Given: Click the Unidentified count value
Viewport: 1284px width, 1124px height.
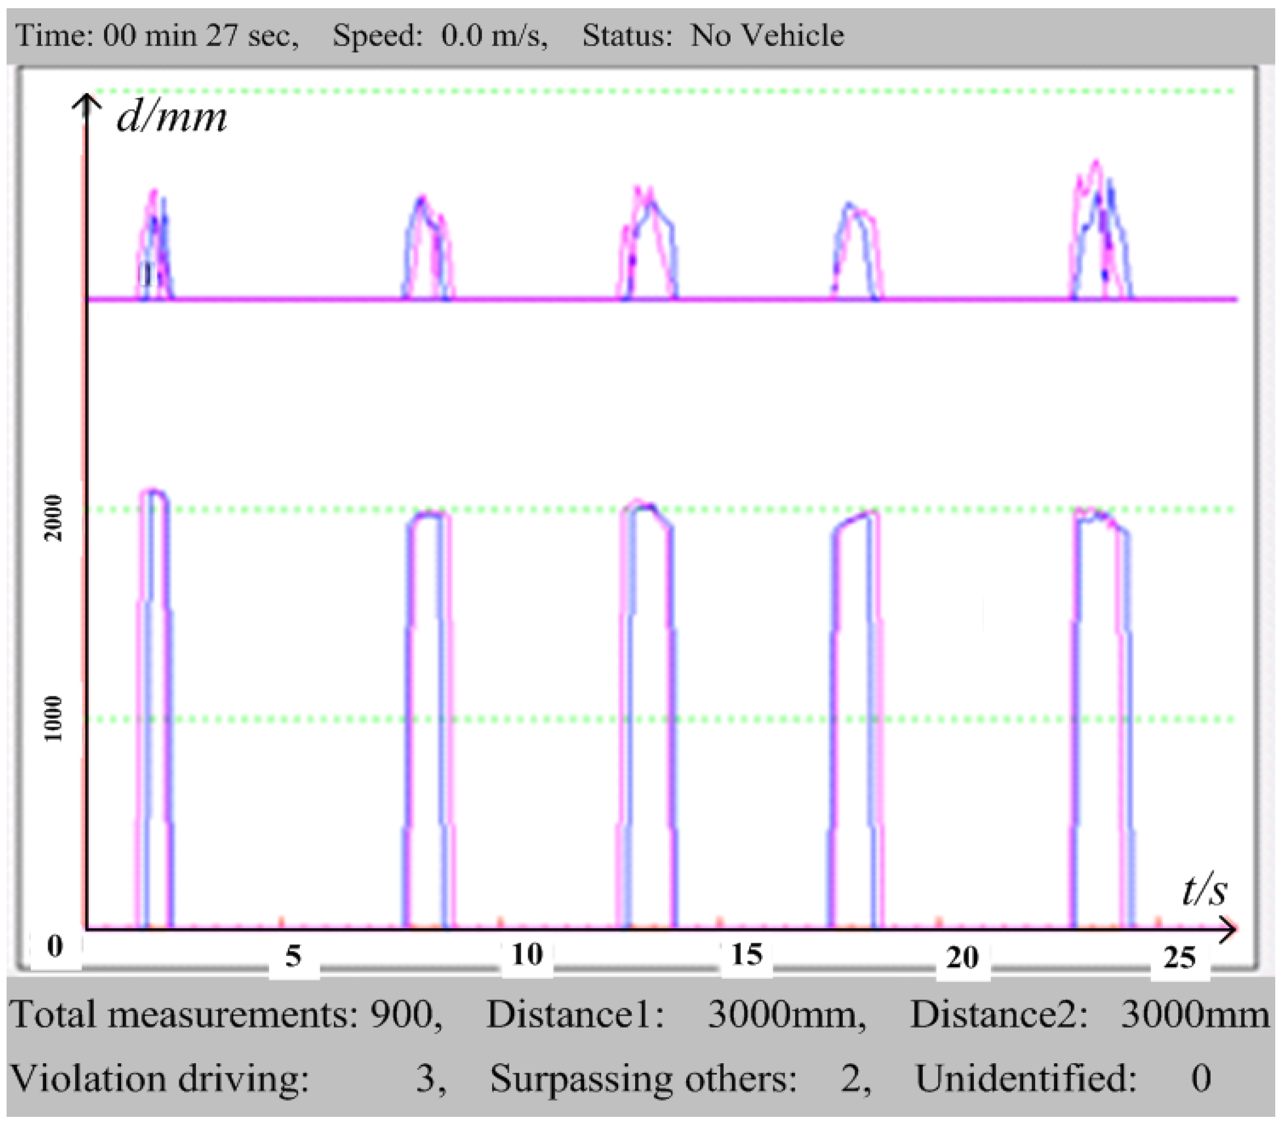Looking at the screenshot, I should [1201, 1078].
